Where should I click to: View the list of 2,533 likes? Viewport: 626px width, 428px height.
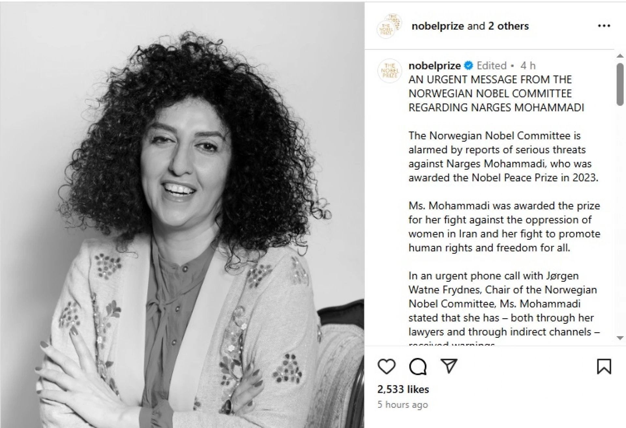(x=403, y=389)
